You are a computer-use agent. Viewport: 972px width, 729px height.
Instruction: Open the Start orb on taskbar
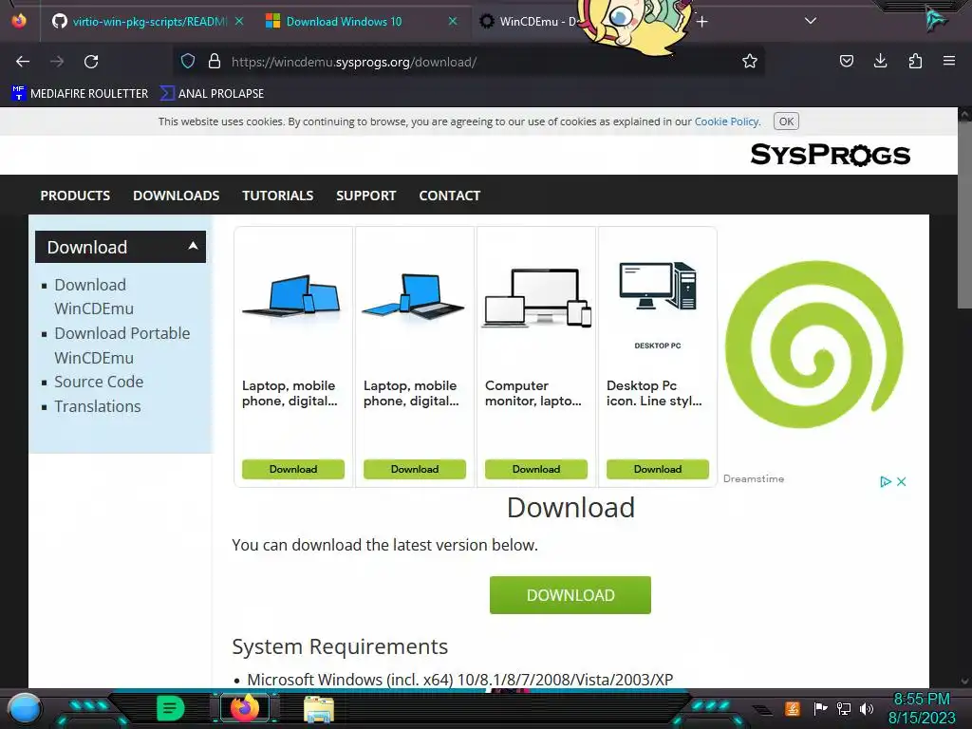click(x=24, y=709)
